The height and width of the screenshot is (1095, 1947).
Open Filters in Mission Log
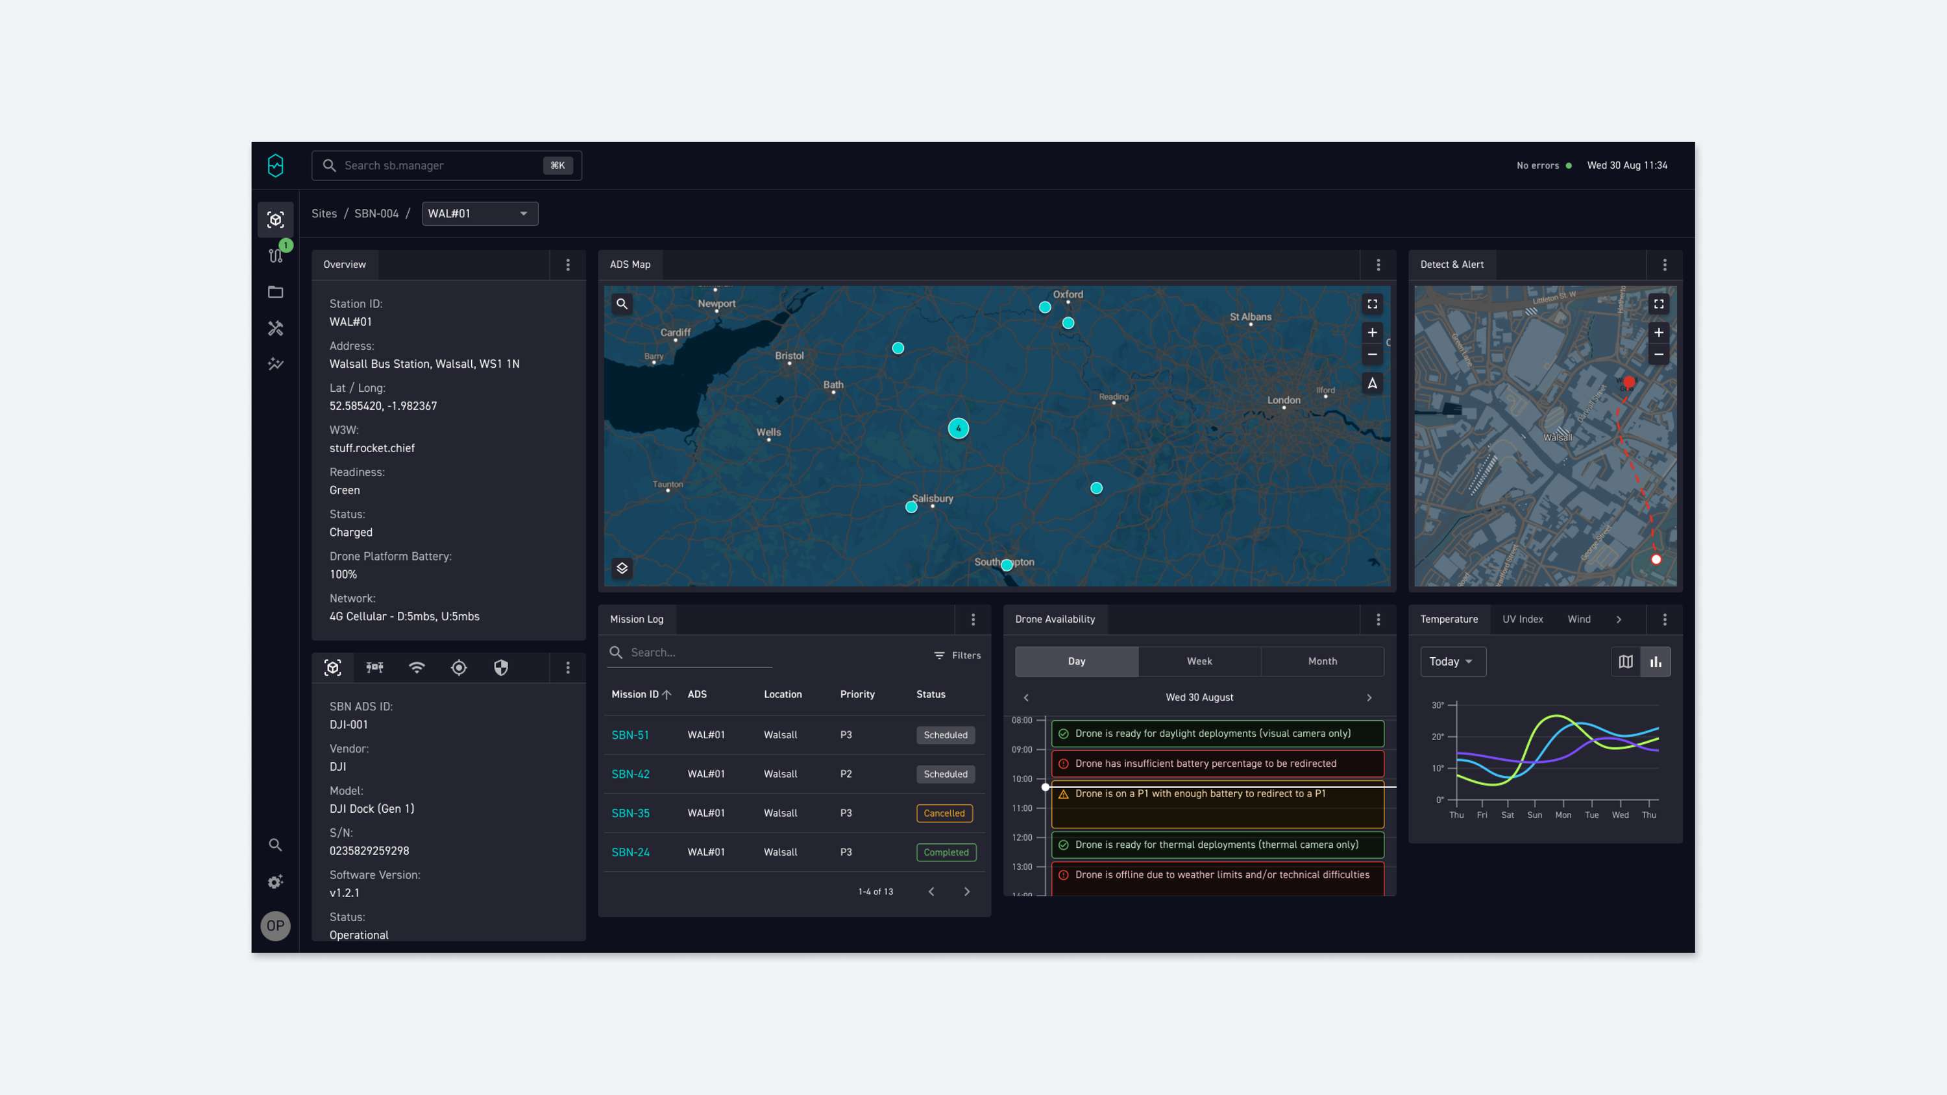click(x=958, y=656)
